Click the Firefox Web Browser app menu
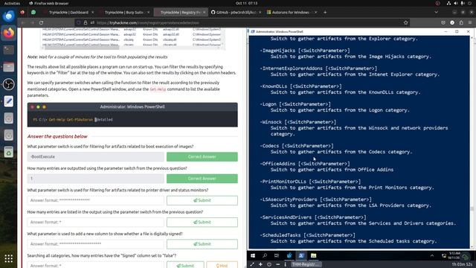Image resolution: width=476 pixels, height=268 pixels. point(48,3)
